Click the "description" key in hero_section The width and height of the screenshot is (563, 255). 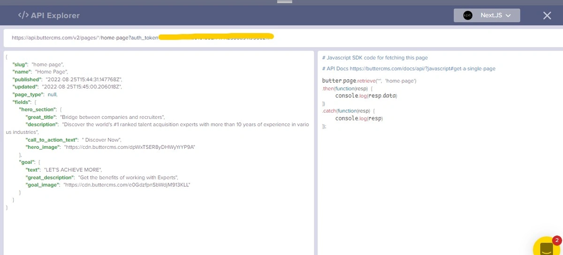(x=42, y=124)
